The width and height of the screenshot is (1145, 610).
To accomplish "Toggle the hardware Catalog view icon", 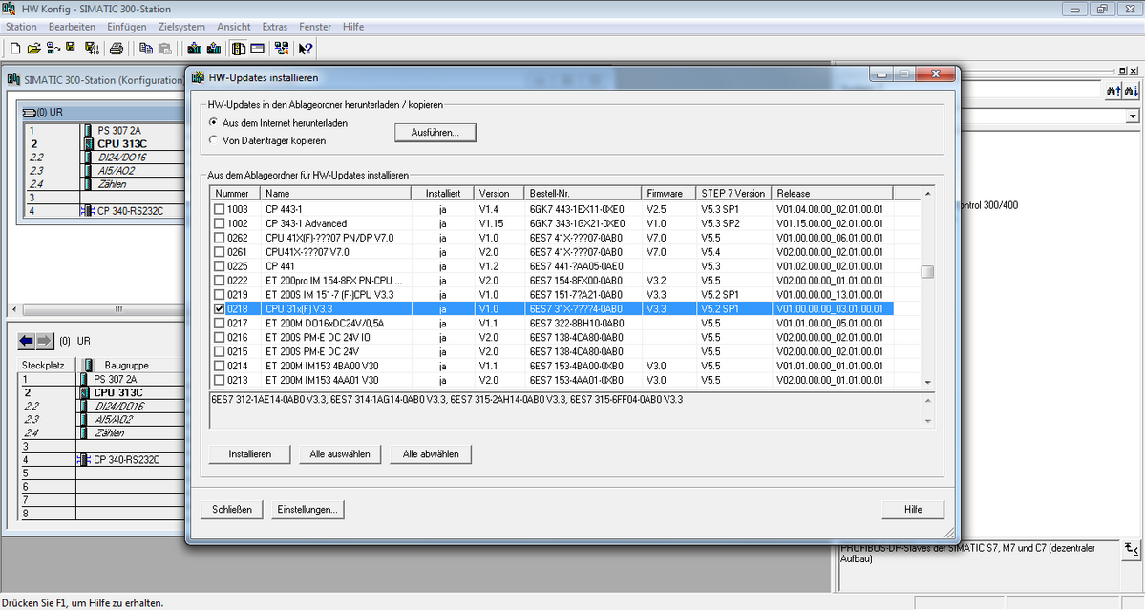I will tap(239, 48).
